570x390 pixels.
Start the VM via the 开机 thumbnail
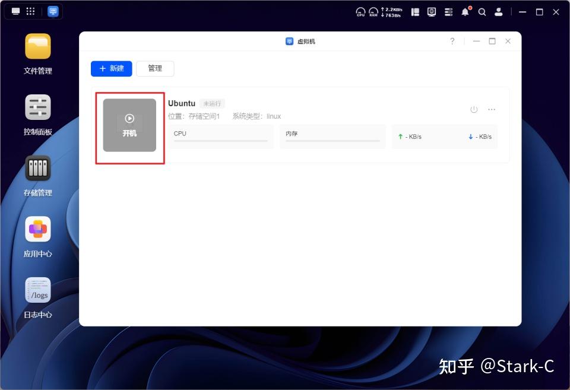[130, 125]
